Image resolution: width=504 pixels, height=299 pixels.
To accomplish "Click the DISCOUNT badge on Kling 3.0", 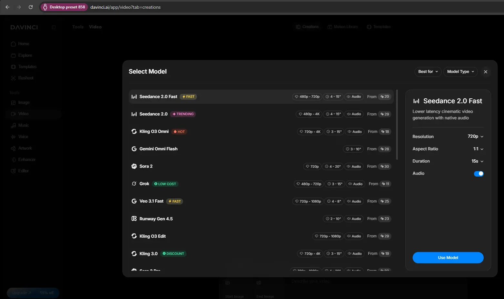I will [x=173, y=254].
